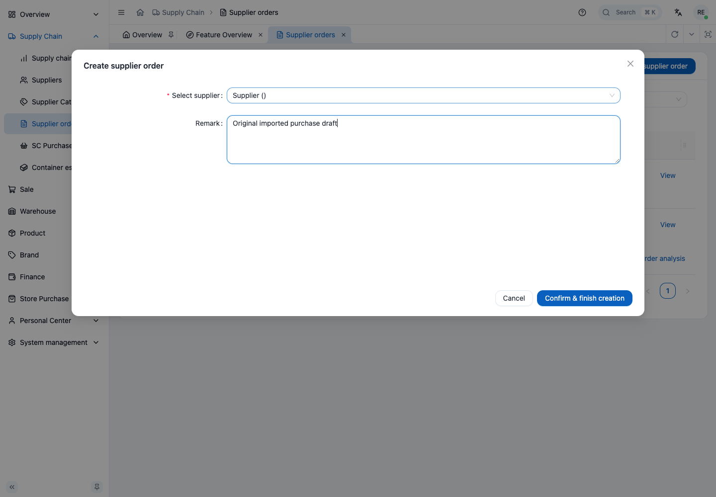Open the help question mark icon
The height and width of the screenshot is (497, 716).
(x=582, y=12)
